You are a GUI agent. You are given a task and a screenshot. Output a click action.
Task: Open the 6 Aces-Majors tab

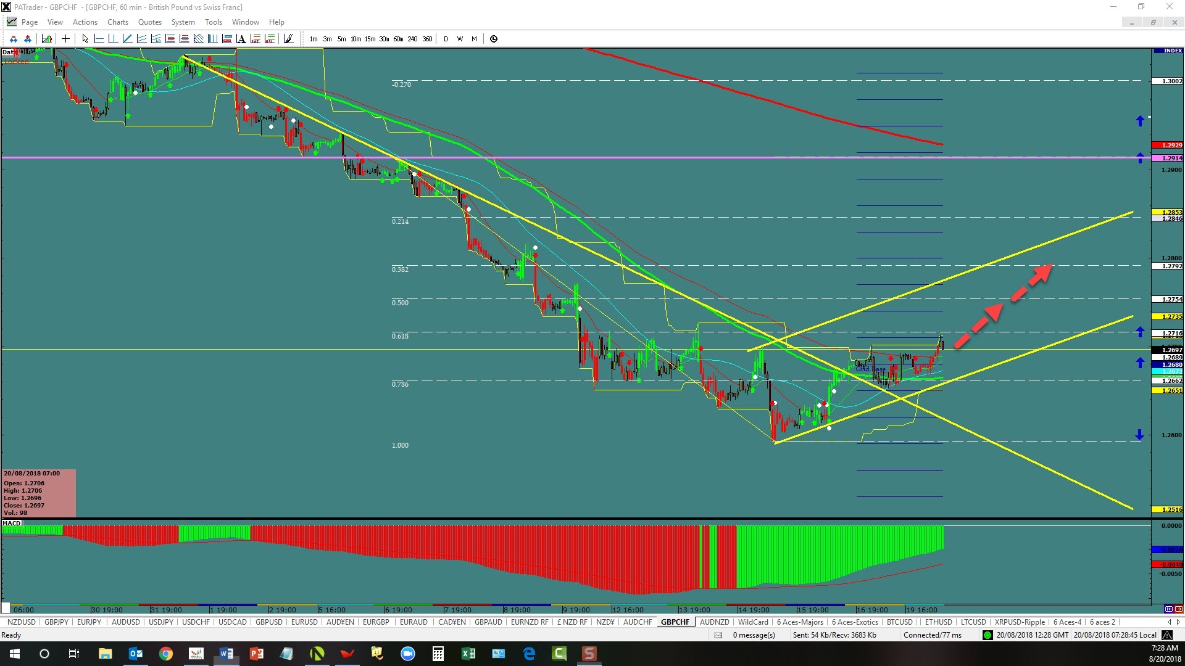(x=800, y=622)
